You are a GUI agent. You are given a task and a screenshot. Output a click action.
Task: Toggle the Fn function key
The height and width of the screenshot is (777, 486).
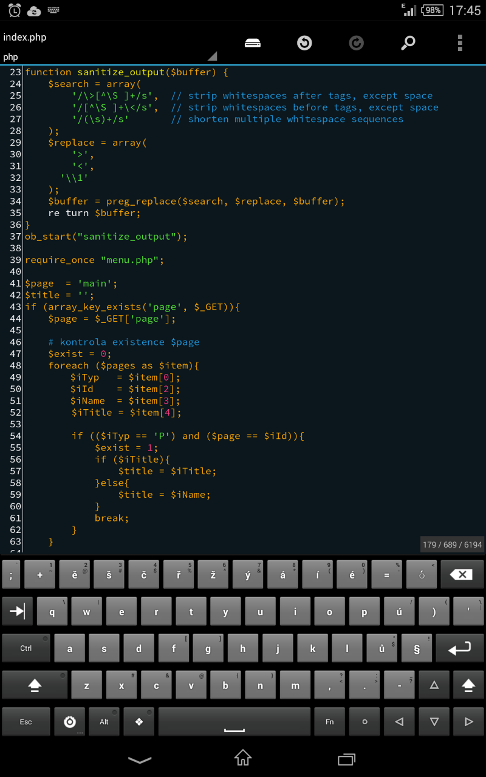(x=329, y=722)
